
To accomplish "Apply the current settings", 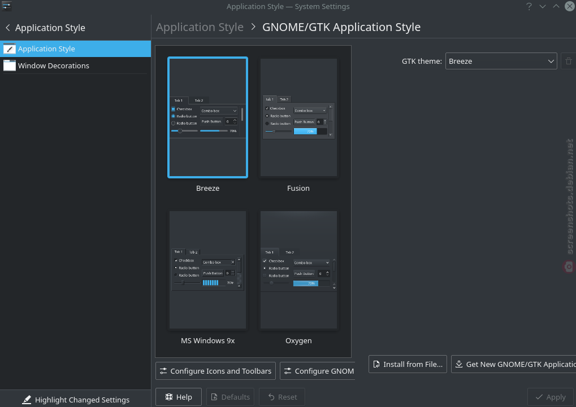I will pyautogui.click(x=551, y=397).
